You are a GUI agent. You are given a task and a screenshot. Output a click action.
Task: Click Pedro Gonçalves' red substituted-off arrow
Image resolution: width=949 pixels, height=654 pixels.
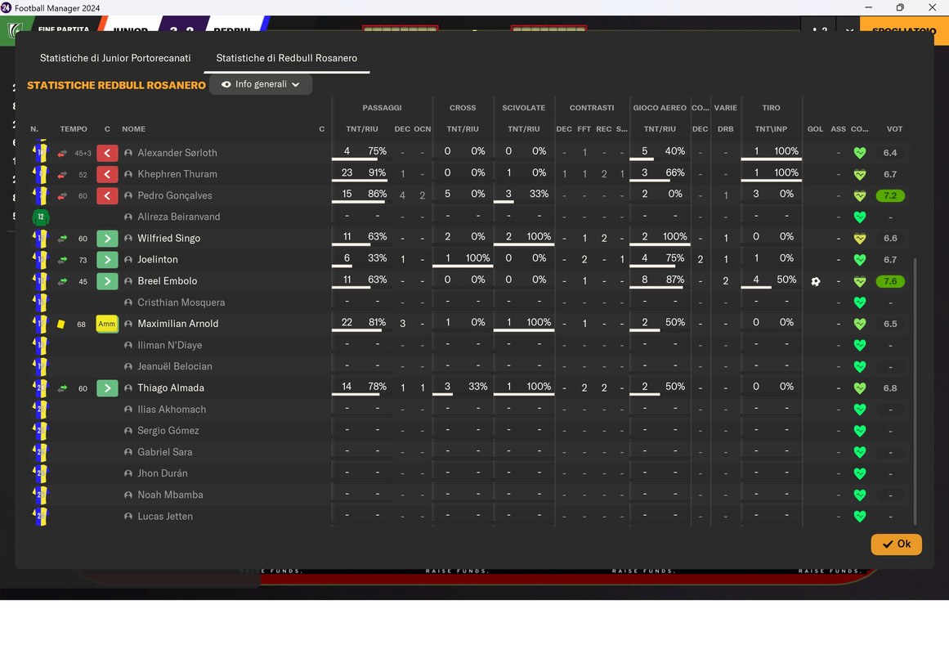(107, 195)
